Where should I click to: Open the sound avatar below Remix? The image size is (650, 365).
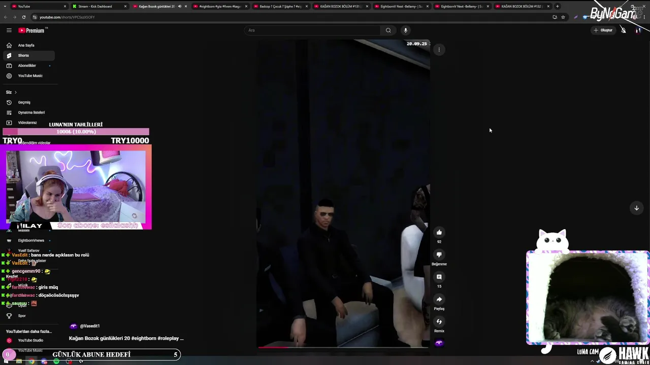click(x=439, y=343)
